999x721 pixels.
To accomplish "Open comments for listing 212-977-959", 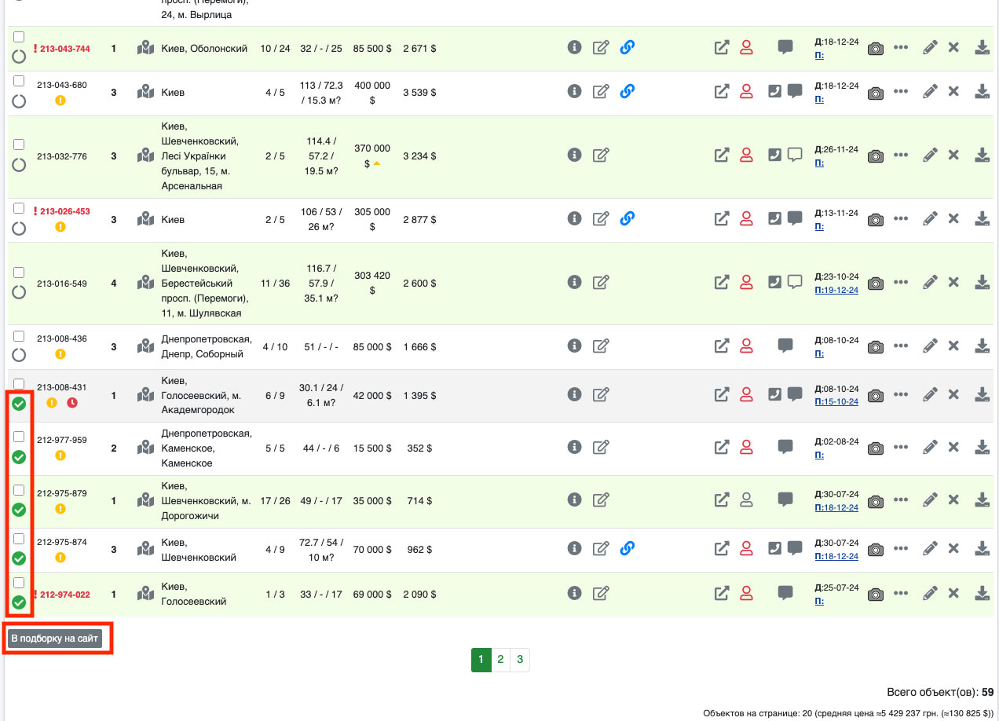I will pyautogui.click(x=785, y=447).
